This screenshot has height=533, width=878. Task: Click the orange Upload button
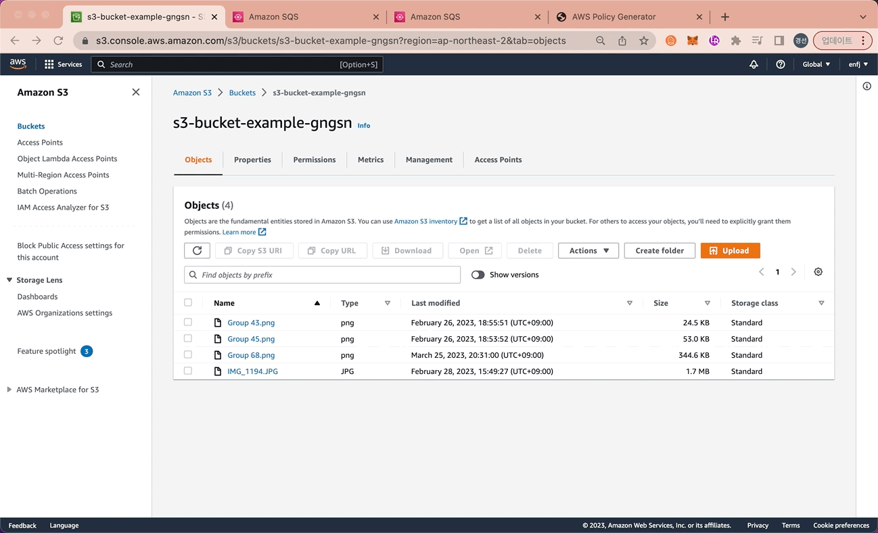[x=730, y=250]
